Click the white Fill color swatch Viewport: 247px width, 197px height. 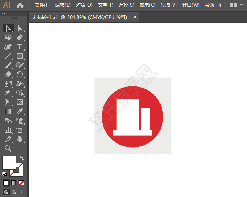coord(9,163)
